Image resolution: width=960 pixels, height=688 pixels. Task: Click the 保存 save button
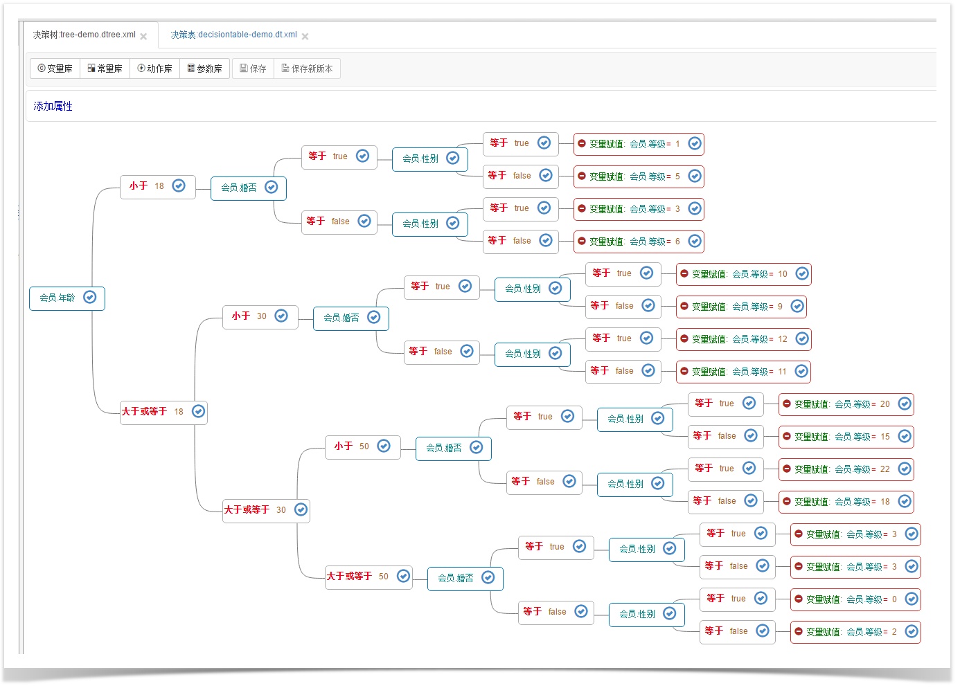(254, 69)
